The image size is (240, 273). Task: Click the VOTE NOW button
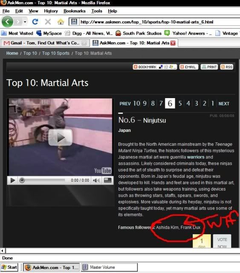click(x=222, y=241)
